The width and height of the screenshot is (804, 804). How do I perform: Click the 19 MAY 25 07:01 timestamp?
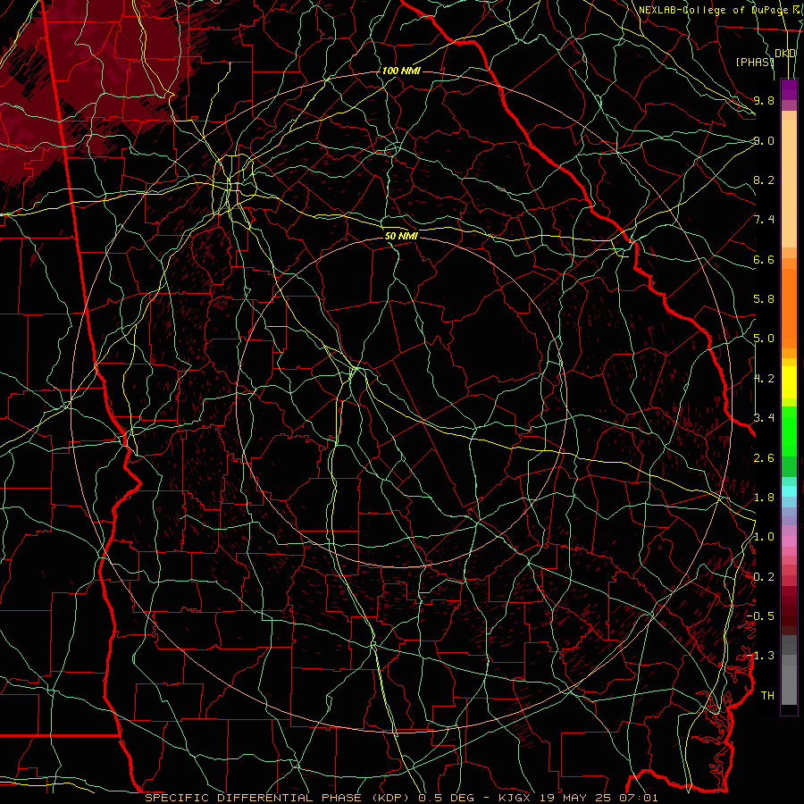coord(599,798)
